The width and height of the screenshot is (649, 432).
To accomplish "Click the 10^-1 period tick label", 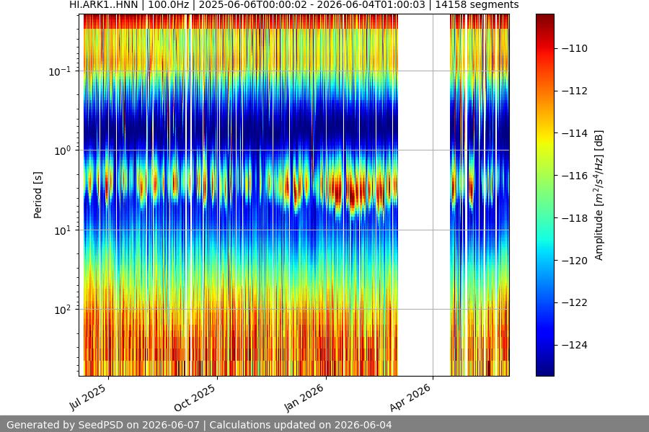I will [59, 71].
